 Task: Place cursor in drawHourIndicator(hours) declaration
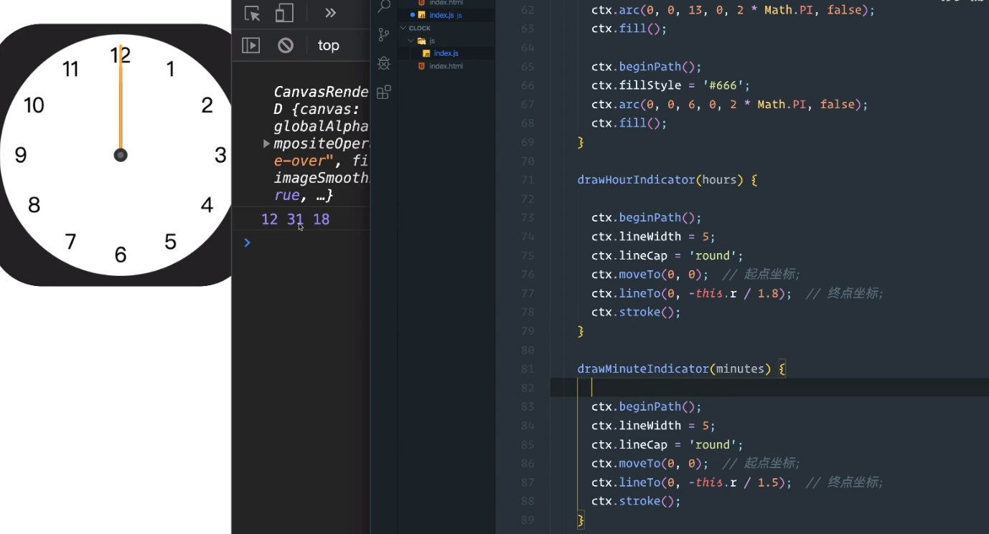(x=667, y=180)
